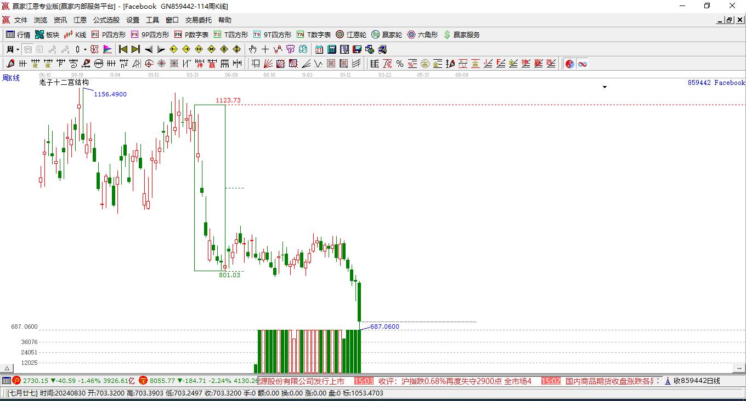The width and height of the screenshot is (746, 401).
Task: Click the small black dropdown triangle above chart
Action: coord(604,87)
